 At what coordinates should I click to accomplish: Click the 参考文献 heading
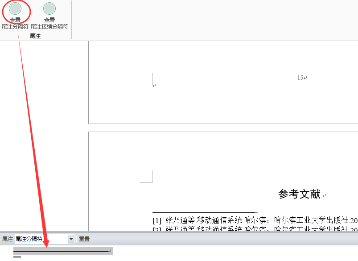[x=299, y=194]
